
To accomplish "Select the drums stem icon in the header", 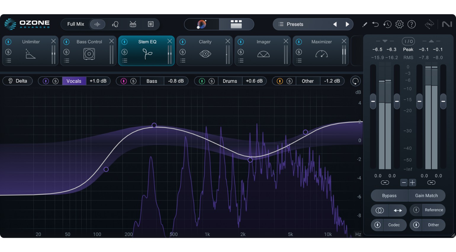I will pos(133,24).
